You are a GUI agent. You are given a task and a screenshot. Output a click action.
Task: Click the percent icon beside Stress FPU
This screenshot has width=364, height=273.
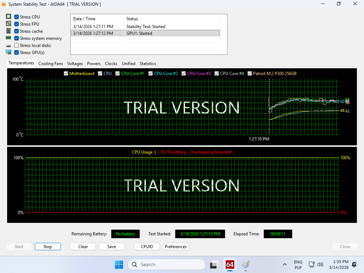tap(9, 23)
